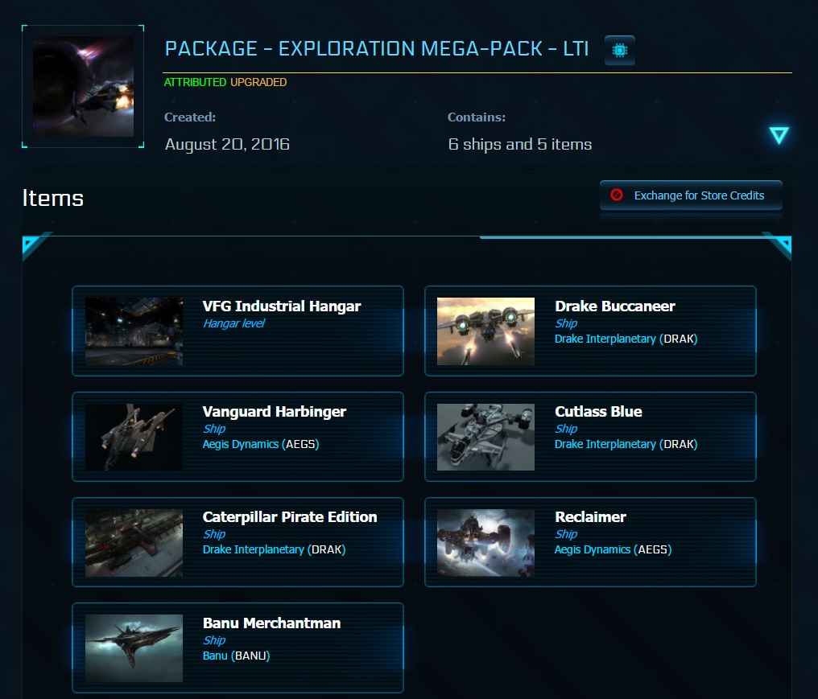Open the package thumbnail image

(x=83, y=86)
